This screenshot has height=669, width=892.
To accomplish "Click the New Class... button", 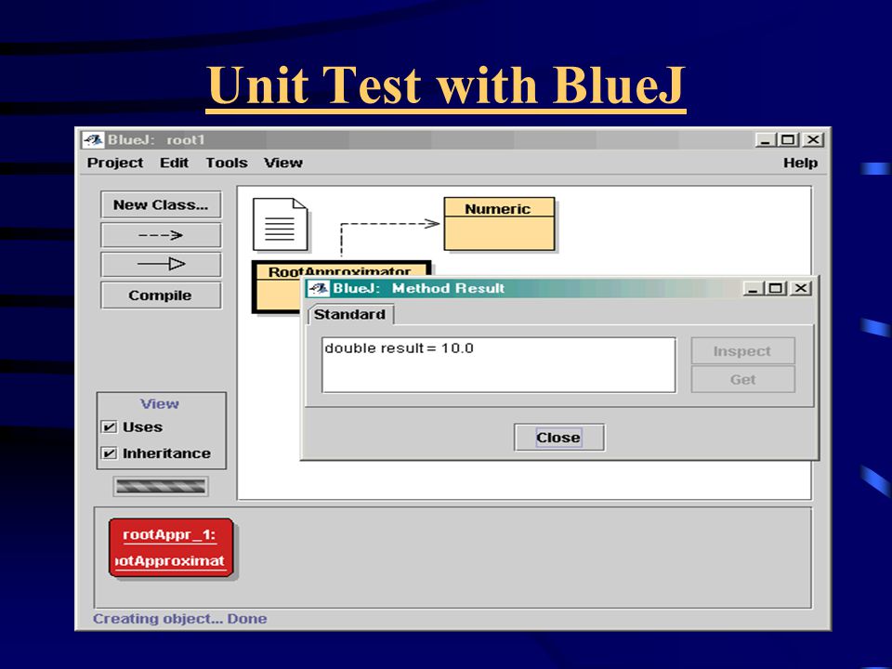I will (x=161, y=204).
